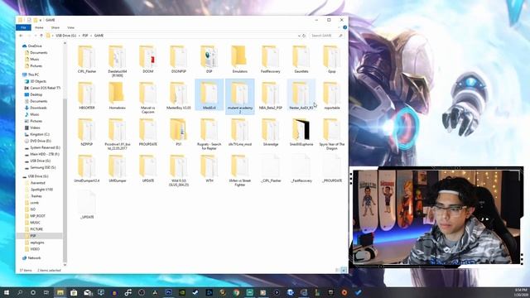Select the hidden _CIPL_Flasher file
Viewport: 530px width, 298px height.
(271, 169)
